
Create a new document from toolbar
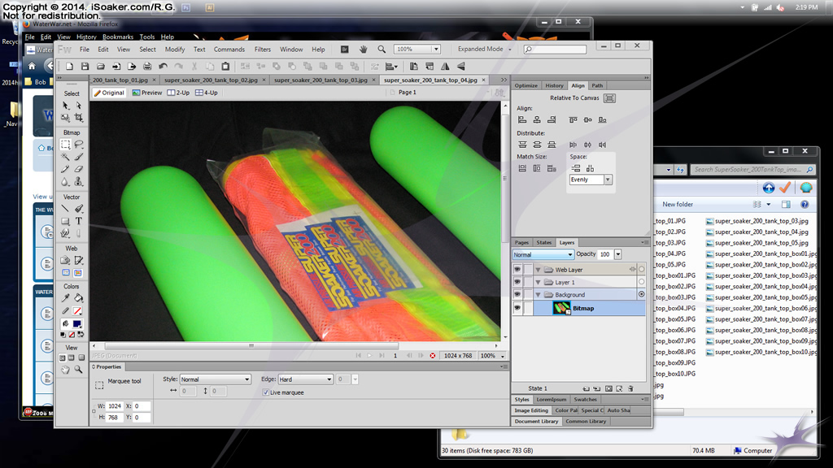coord(69,67)
